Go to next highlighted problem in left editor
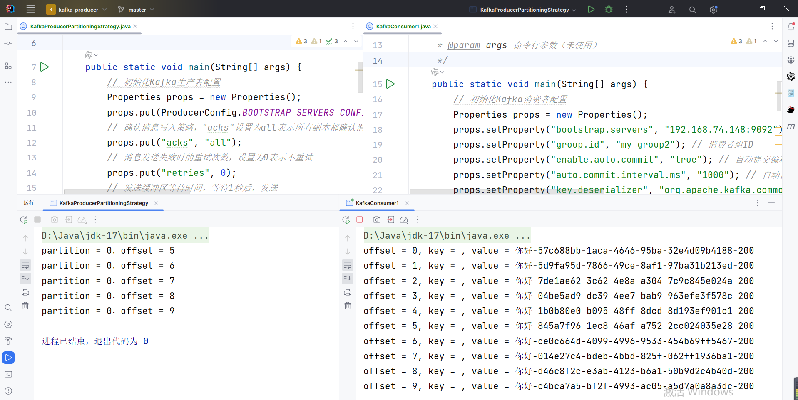This screenshot has height=400, width=798. coord(356,41)
